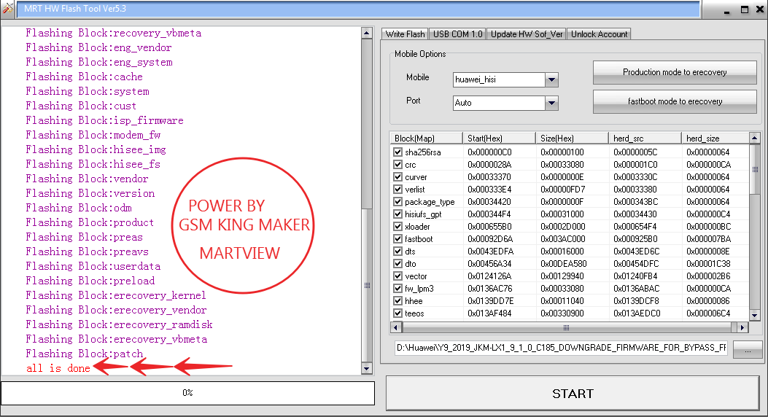Toggle the package_type block checkbox
Image resolution: width=768 pixels, height=417 pixels.
coord(397,202)
